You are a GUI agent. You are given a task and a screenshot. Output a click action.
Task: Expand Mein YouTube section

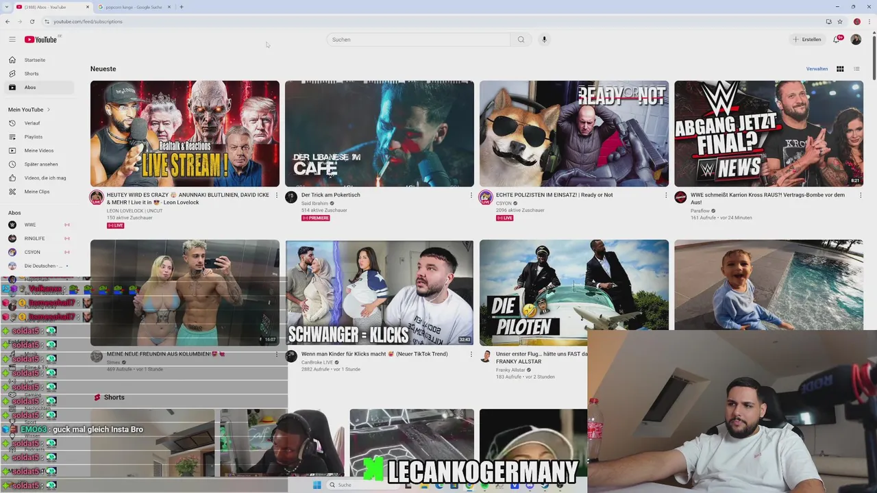(x=29, y=110)
